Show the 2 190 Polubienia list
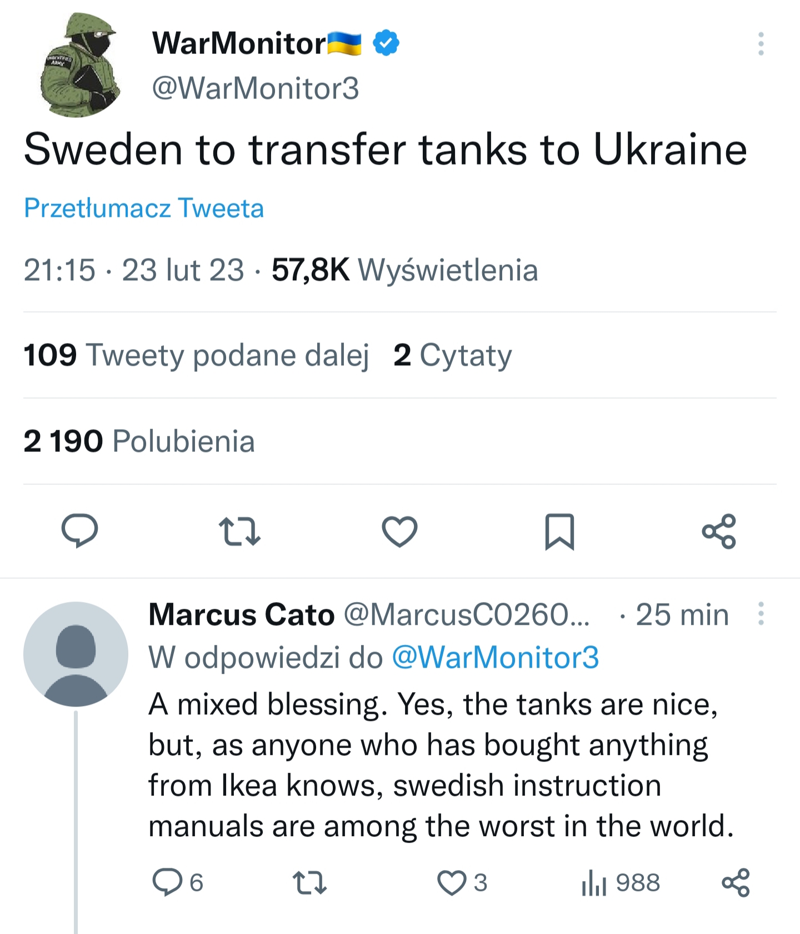This screenshot has height=934, width=800. [x=139, y=441]
